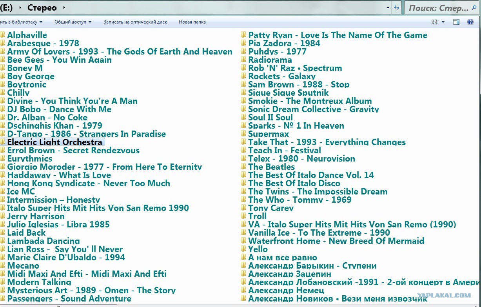Click Записать на оптический диск
This screenshot has height=307, width=481.
tap(135, 22)
